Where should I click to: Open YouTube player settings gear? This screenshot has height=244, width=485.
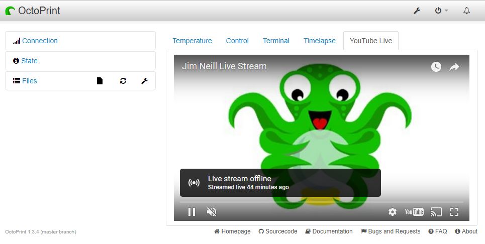pyautogui.click(x=393, y=212)
